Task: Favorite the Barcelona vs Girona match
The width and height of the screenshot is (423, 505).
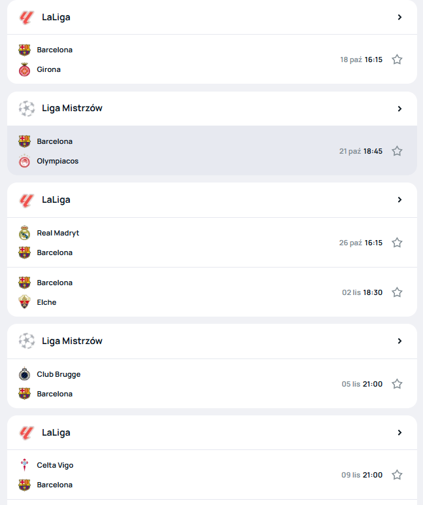Action: (x=397, y=60)
